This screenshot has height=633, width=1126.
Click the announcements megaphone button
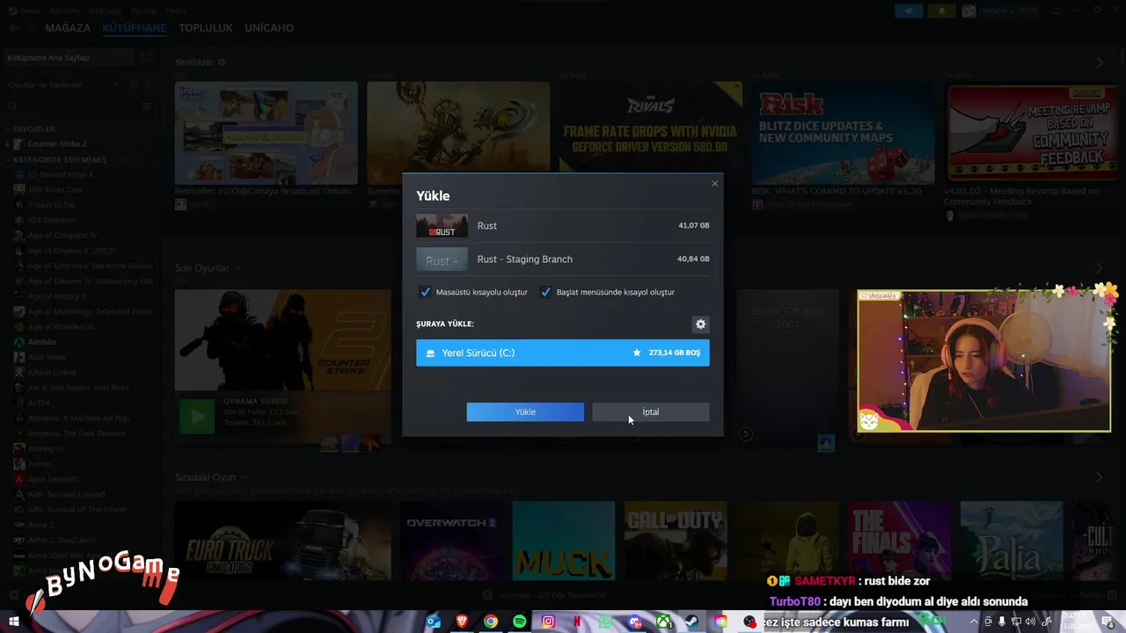[909, 11]
